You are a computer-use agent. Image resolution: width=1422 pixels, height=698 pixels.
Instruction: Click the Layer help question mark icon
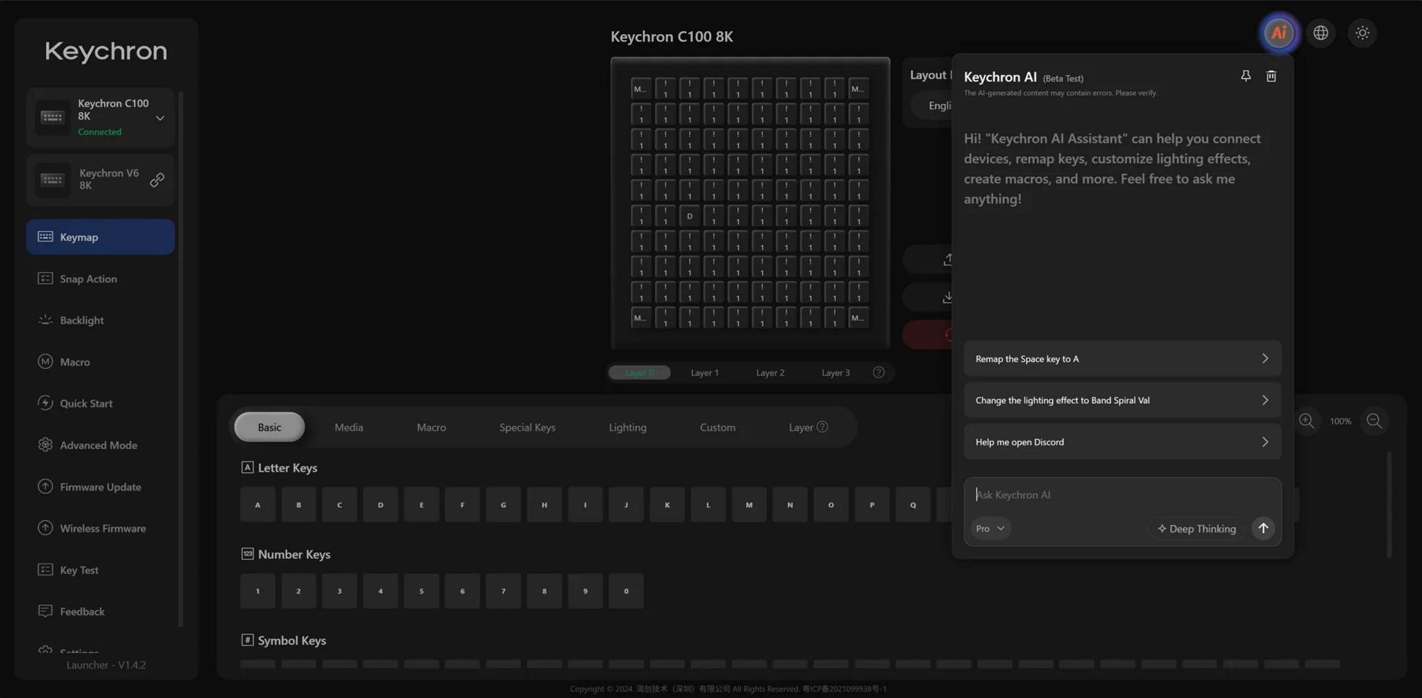point(822,427)
